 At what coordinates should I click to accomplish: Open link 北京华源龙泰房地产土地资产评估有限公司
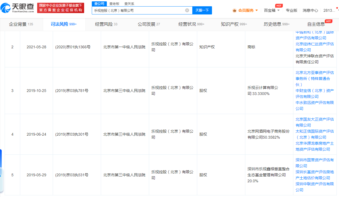pos(315,146)
